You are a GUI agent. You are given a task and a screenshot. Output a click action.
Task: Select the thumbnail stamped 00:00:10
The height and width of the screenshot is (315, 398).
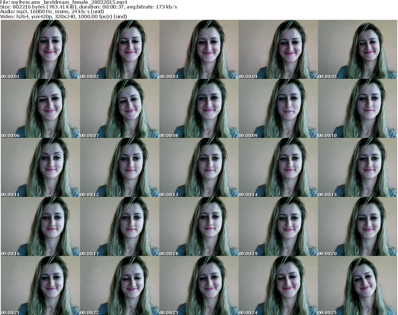[x=358, y=108]
